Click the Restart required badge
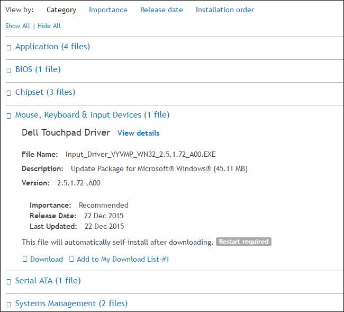The image size is (344, 312). point(243,242)
